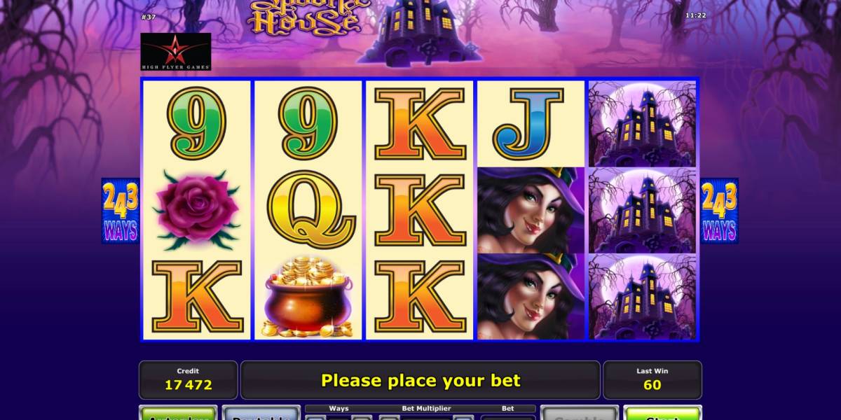The image size is (841, 420).
Task: Click the blue J symbol
Action: pyautogui.click(x=529, y=124)
